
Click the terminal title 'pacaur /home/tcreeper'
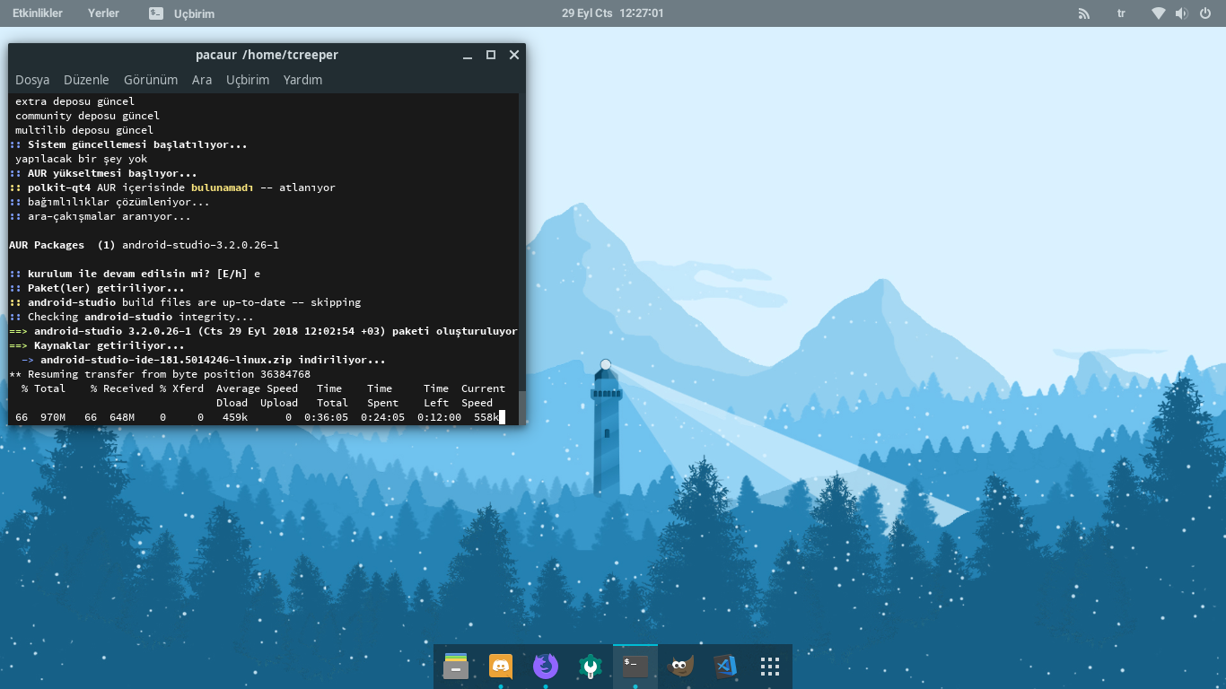(x=267, y=55)
